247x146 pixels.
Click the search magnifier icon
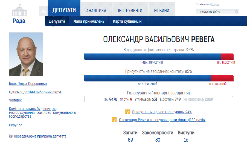pos(236,12)
